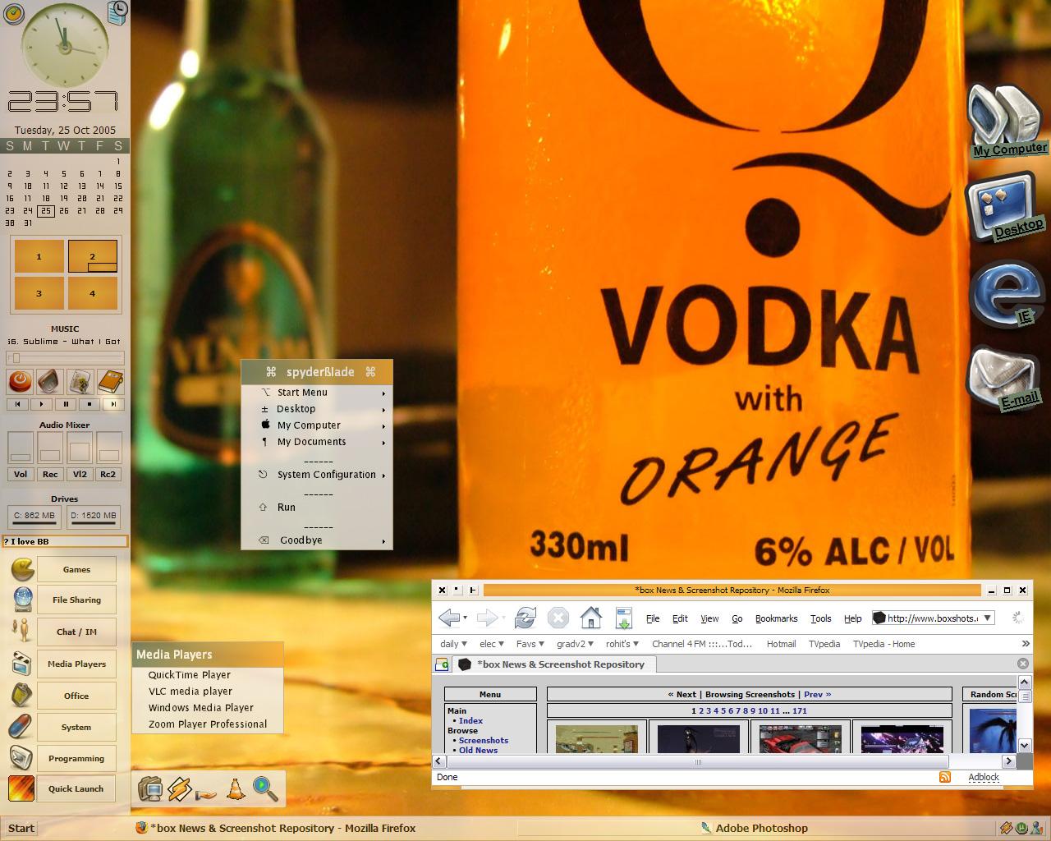
Task: Click new tab icon in Firefox tab bar
Action: pyautogui.click(x=442, y=664)
